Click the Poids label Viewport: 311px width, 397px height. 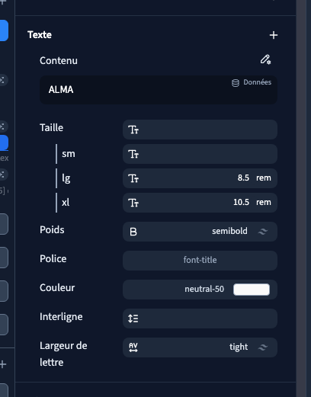(x=52, y=230)
